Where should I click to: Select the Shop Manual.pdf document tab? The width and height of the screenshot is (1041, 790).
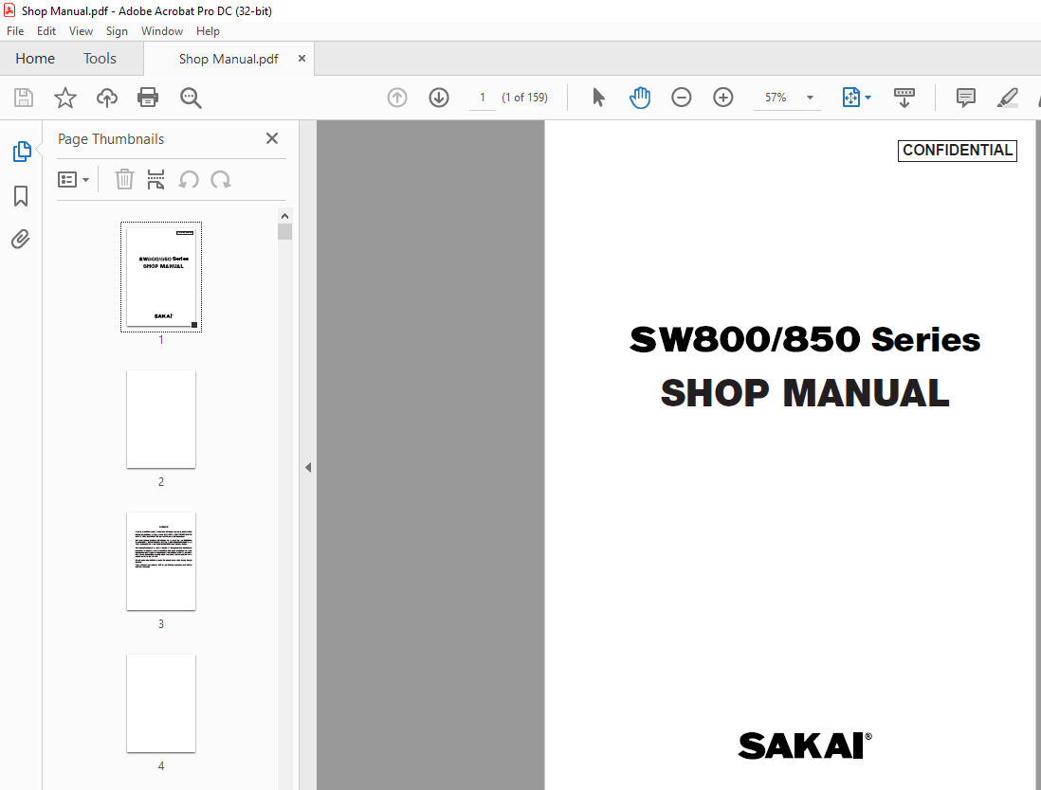click(x=228, y=59)
